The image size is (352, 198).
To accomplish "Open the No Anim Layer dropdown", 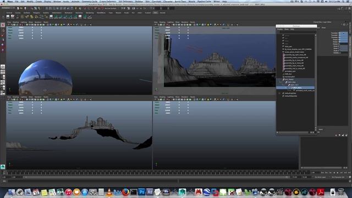I will click(x=320, y=177).
